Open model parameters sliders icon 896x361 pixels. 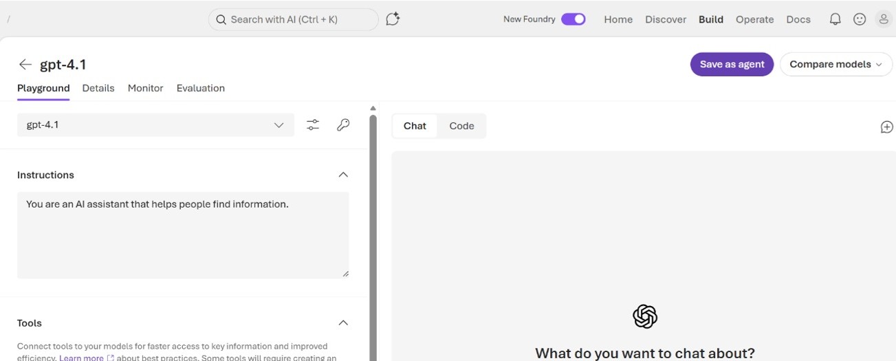point(313,125)
